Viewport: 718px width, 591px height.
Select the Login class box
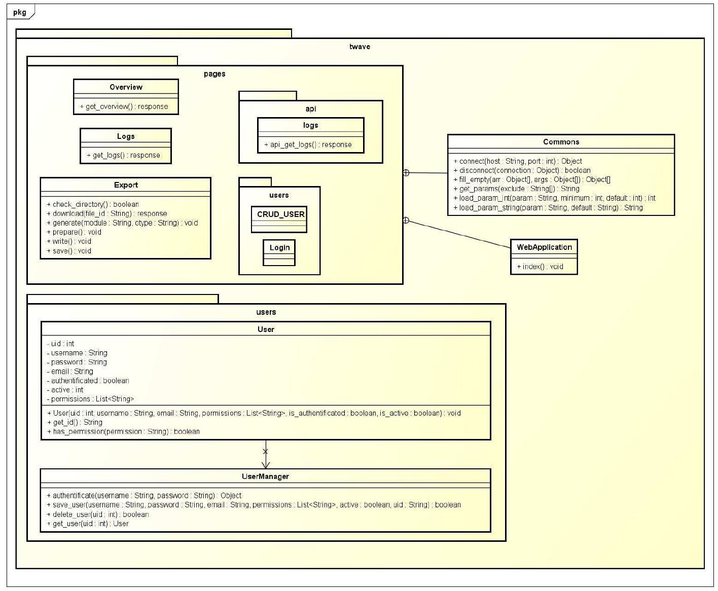coord(278,248)
